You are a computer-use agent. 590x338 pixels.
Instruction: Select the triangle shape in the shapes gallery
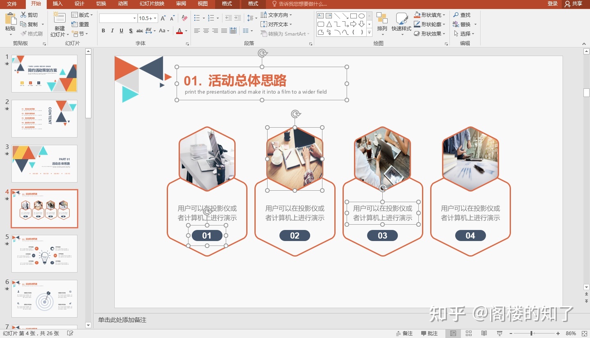click(329, 24)
